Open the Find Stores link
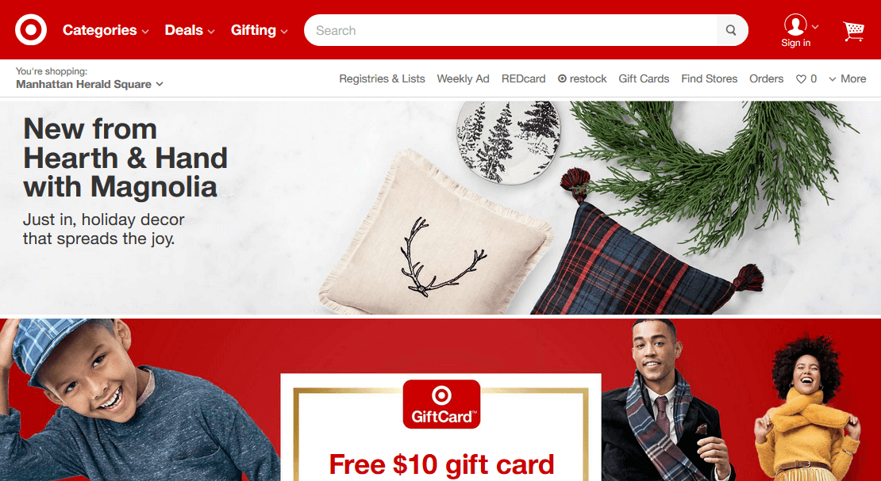Screen dimensions: 881x481 [x=709, y=78]
